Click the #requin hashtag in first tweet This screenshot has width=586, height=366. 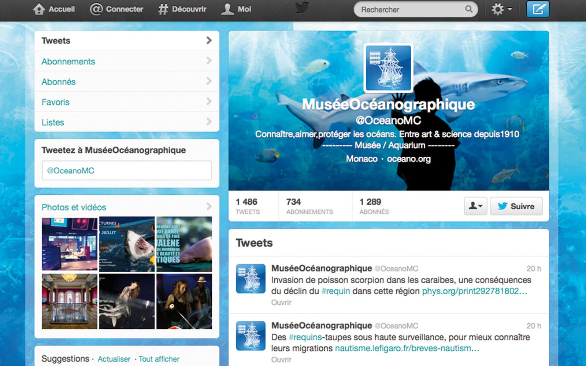[x=335, y=291]
